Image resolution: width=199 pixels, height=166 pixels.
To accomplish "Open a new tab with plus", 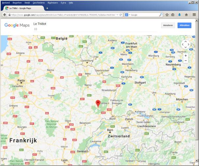I will coord(47,8).
